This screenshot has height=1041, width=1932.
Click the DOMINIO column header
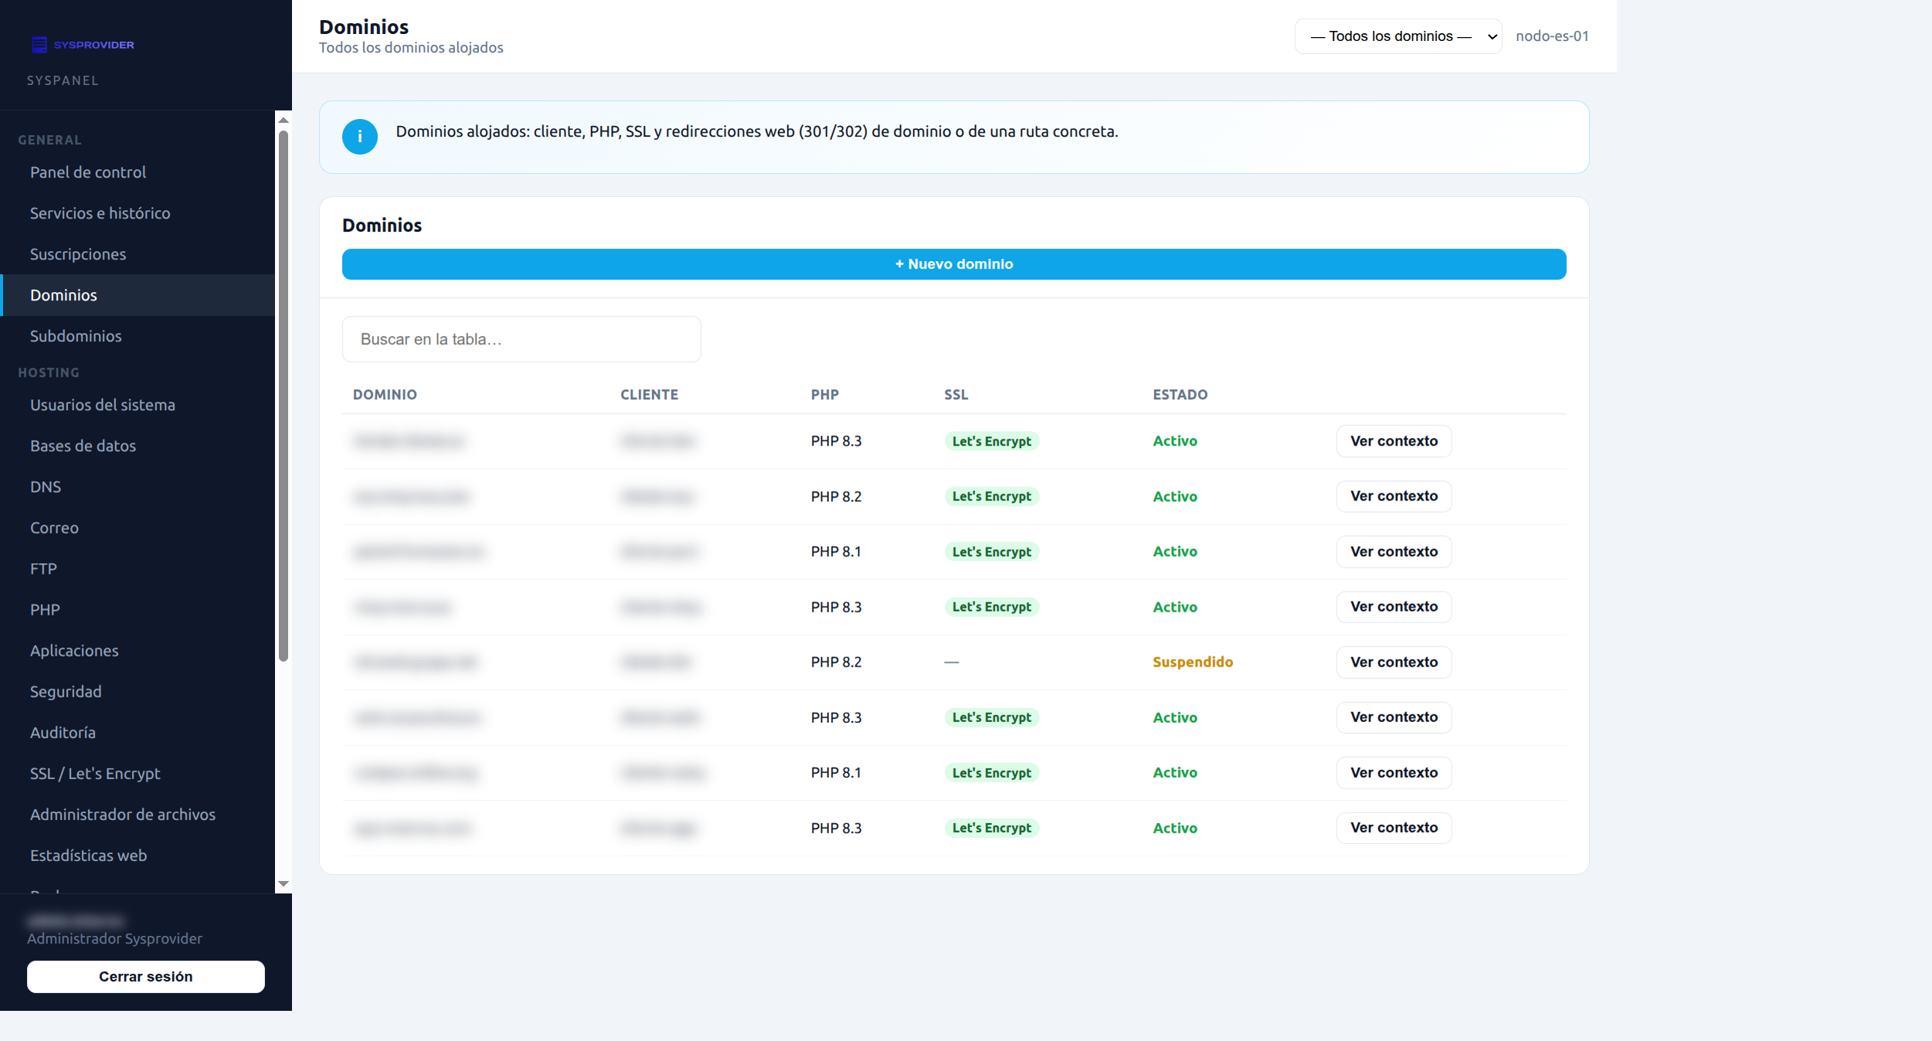[385, 395]
